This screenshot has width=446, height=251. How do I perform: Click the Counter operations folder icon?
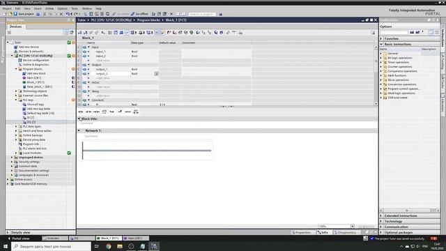385,67
